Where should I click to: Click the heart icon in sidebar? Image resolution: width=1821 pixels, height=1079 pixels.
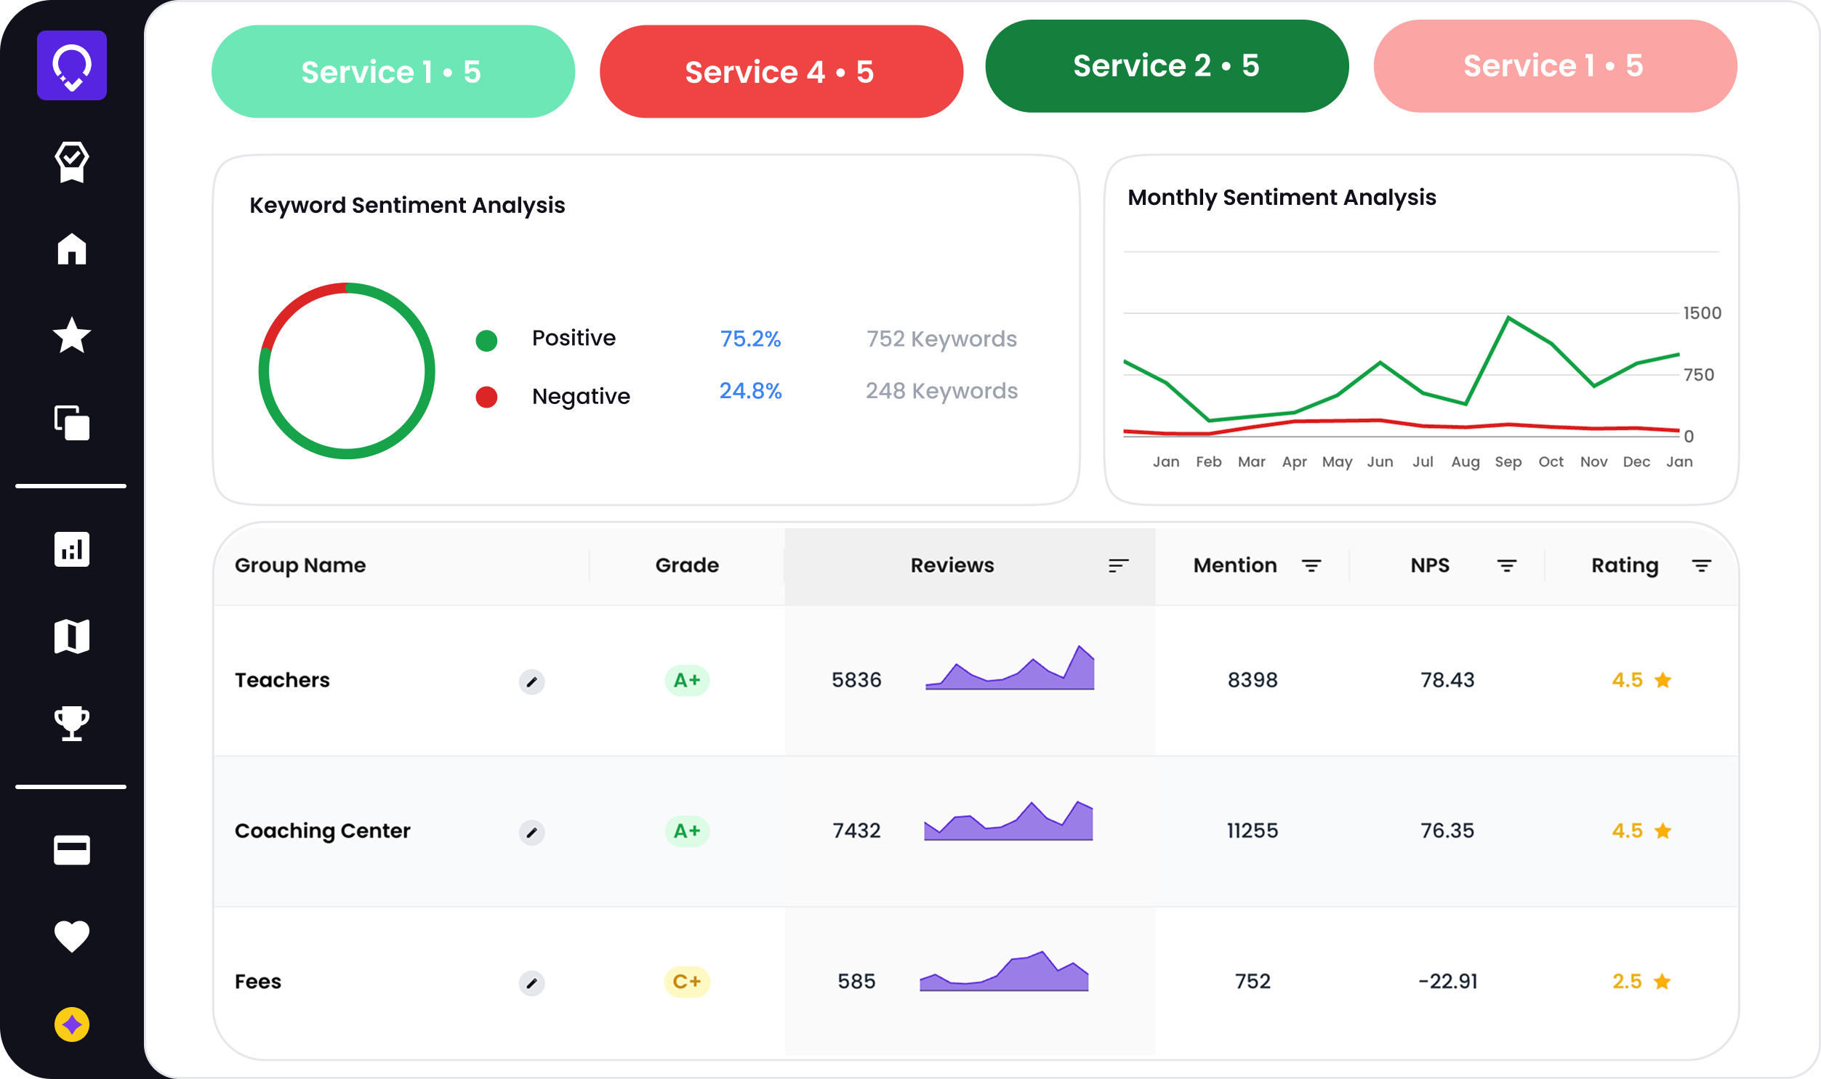click(71, 936)
